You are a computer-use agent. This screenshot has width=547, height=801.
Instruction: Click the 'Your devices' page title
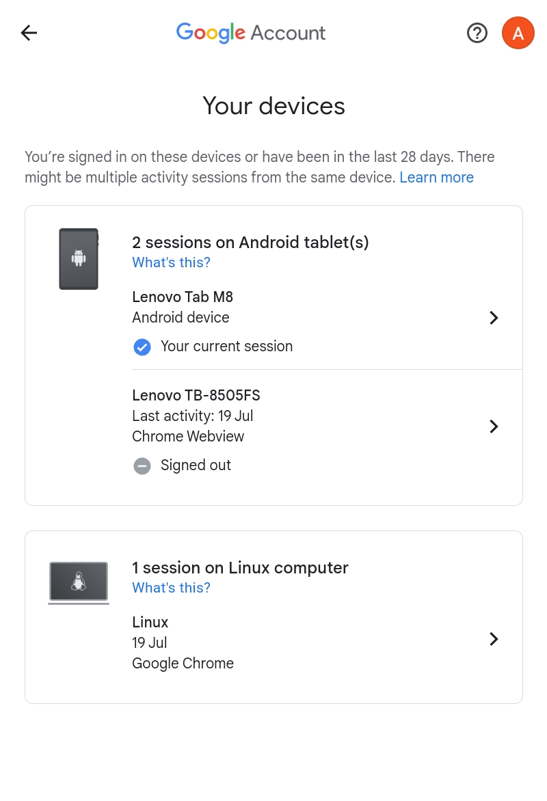273,106
